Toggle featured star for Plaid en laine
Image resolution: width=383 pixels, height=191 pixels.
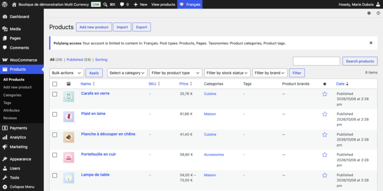tap(325, 114)
